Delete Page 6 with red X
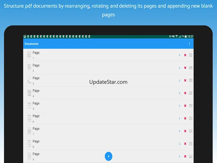217x163 pixels. coord(185,118)
